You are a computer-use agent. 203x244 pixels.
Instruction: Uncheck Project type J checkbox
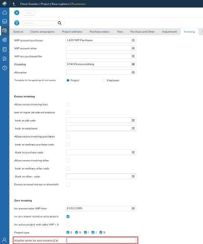coord(93,232)
